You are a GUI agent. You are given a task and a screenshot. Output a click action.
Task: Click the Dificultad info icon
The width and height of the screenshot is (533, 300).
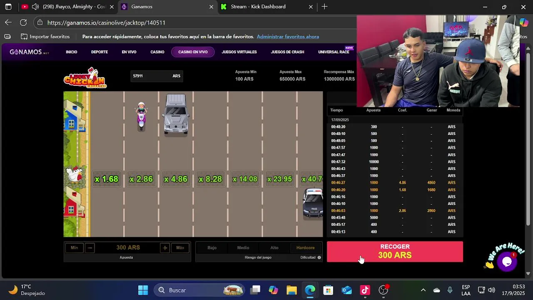[319, 257]
